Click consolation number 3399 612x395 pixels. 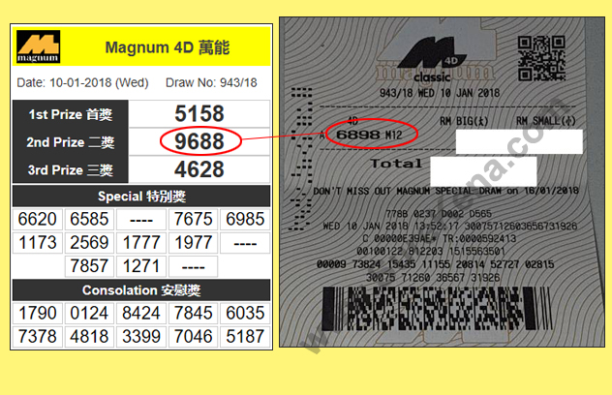point(141,337)
